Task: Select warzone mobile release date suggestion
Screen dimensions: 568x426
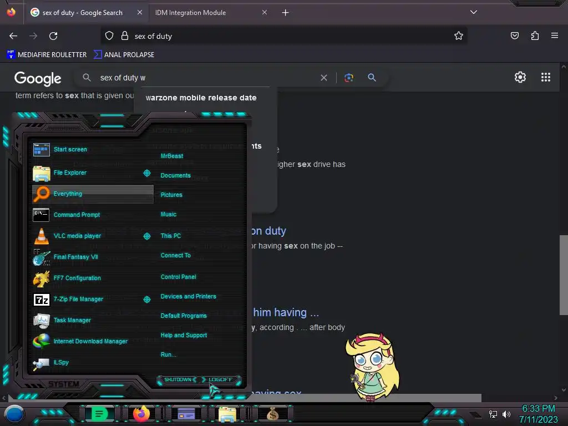Action: point(201,98)
